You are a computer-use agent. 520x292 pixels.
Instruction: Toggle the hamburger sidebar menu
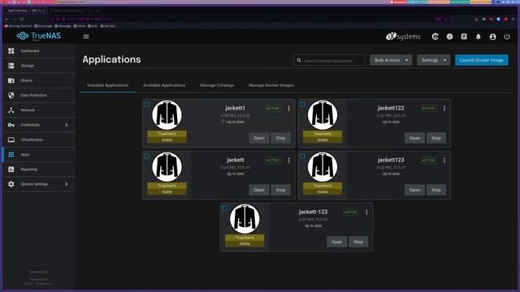tap(86, 36)
